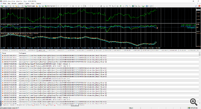Screen dimensions: 201x109
Task: Open the new chart icon in toolbar
Action: [2, 5]
